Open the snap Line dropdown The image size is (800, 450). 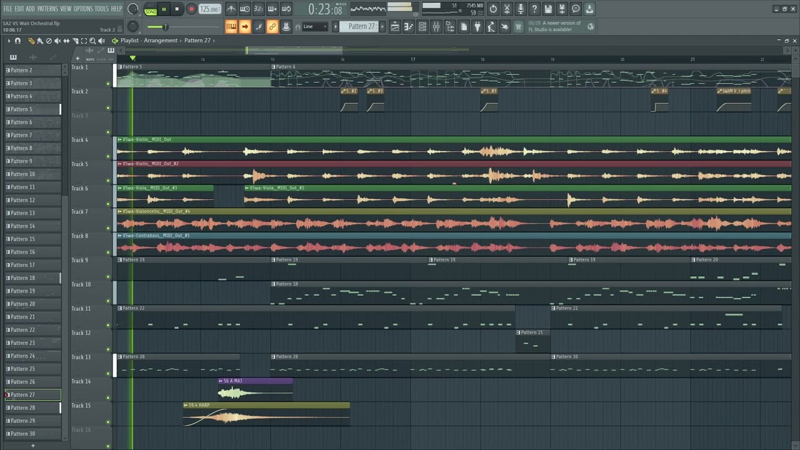tap(314, 26)
